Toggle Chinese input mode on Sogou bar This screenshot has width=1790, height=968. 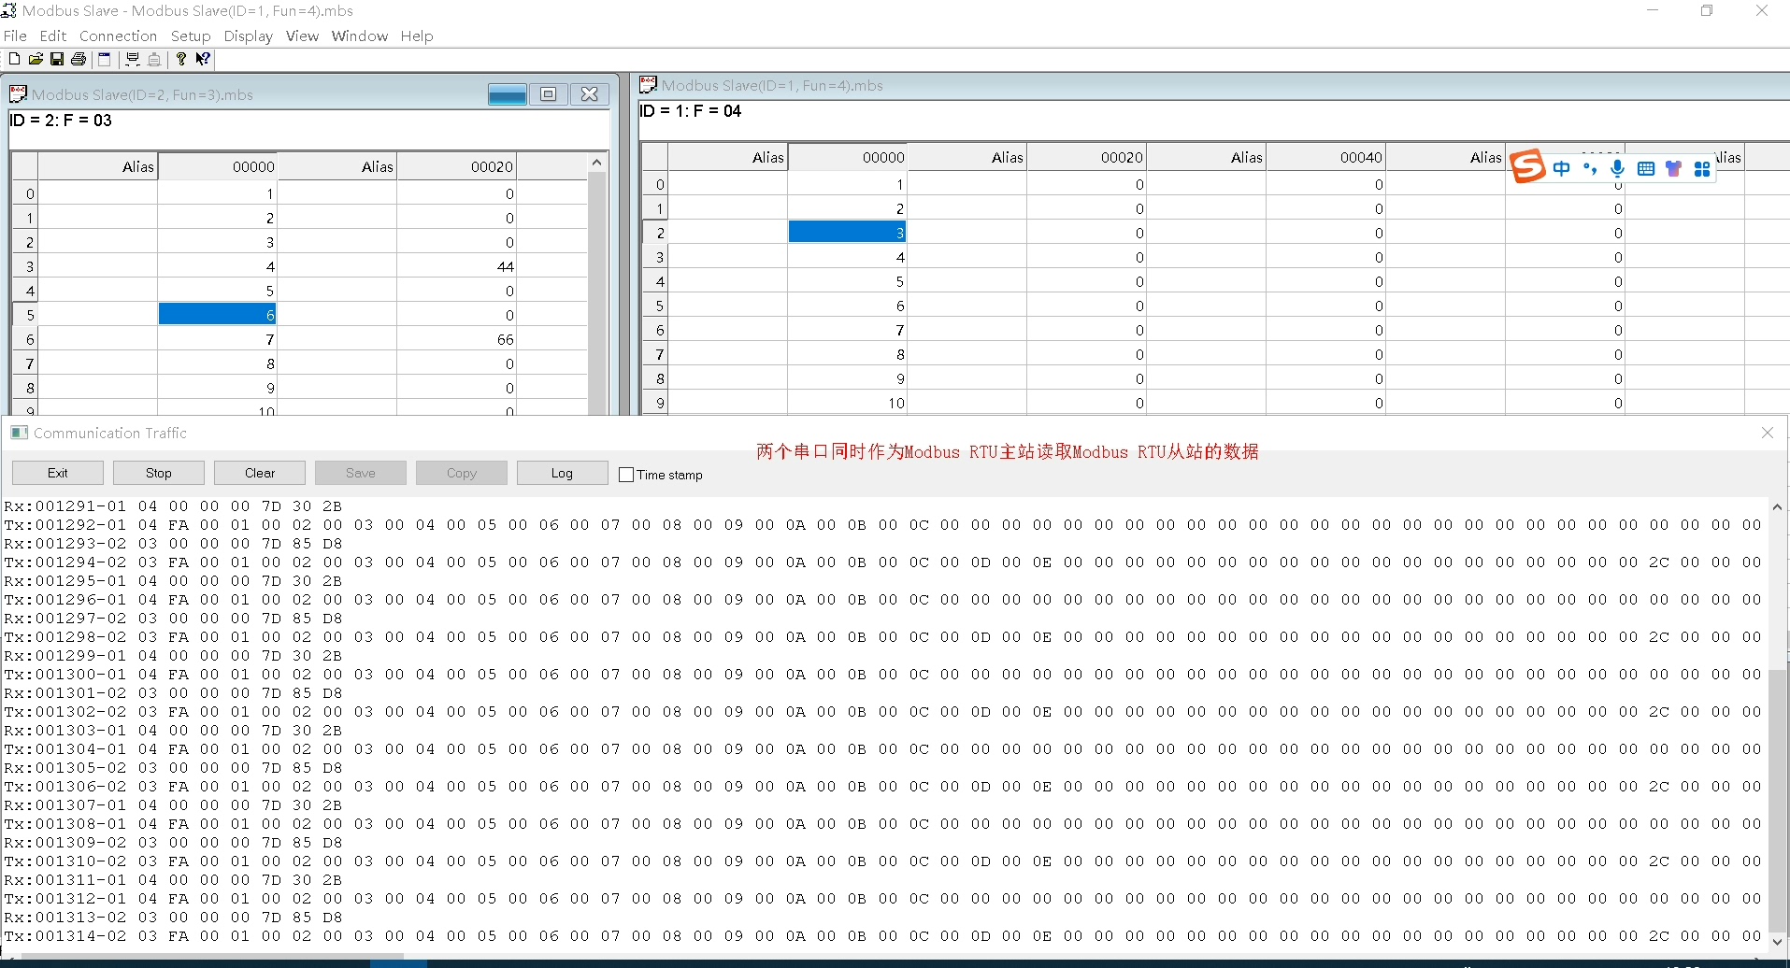pyautogui.click(x=1562, y=168)
